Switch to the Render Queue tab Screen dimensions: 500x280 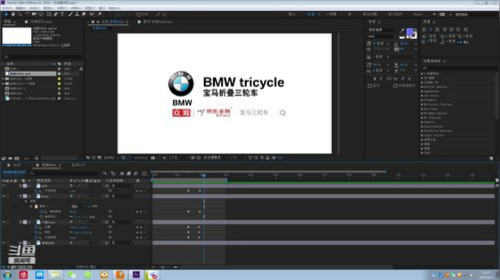click(78, 165)
